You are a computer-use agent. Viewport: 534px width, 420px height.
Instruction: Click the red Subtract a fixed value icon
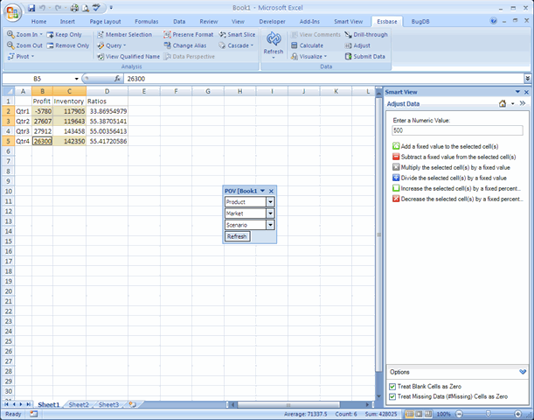tap(396, 157)
